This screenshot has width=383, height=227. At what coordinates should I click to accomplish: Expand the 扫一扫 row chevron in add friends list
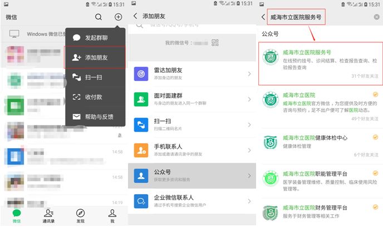pyautogui.click(x=249, y=125)
